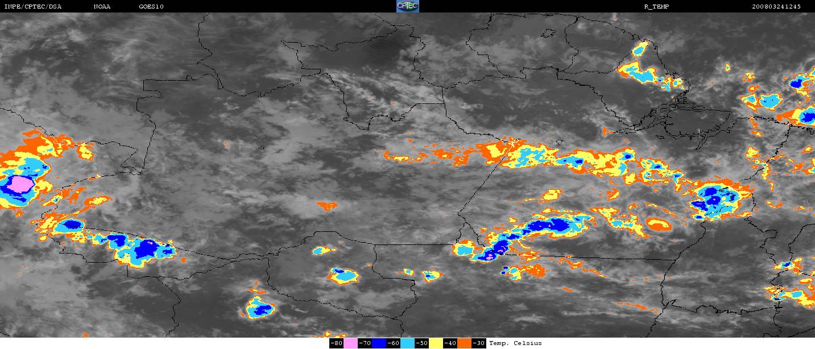Screen dimensions: 815x349
Task: Click the R_TEMP product label
Action: [656, 6]
